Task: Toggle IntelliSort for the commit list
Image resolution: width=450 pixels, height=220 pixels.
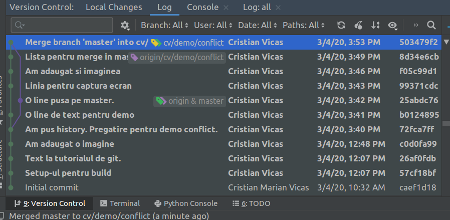Action: coord(375,25)
